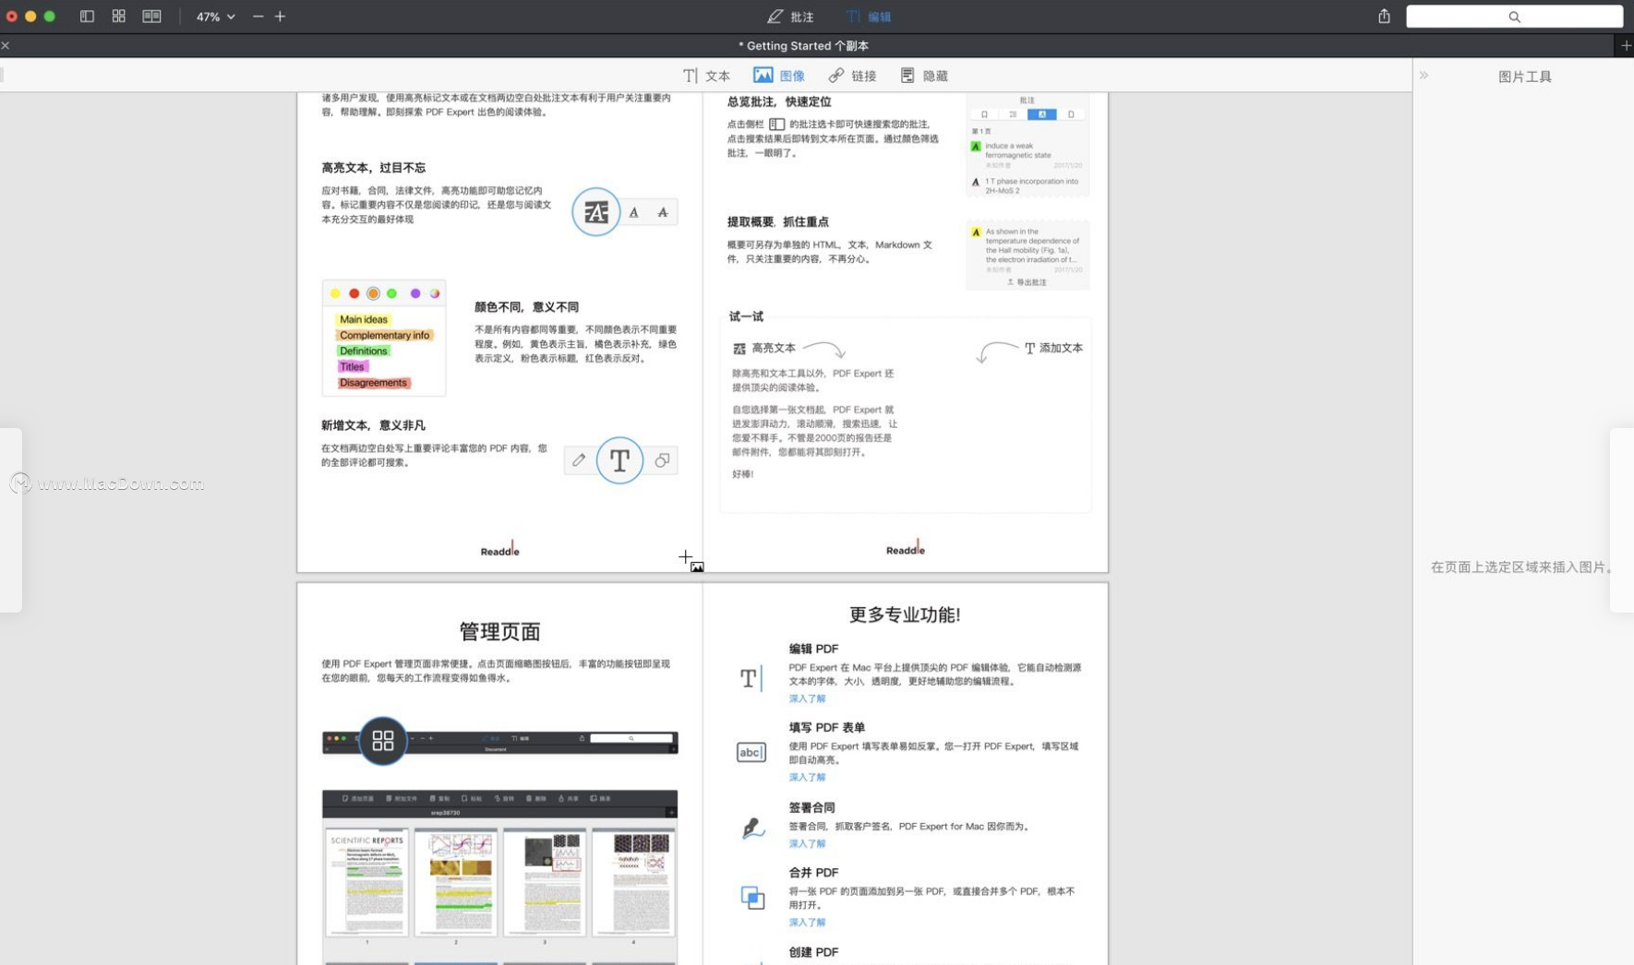Add a new tab with plus

1626,45
